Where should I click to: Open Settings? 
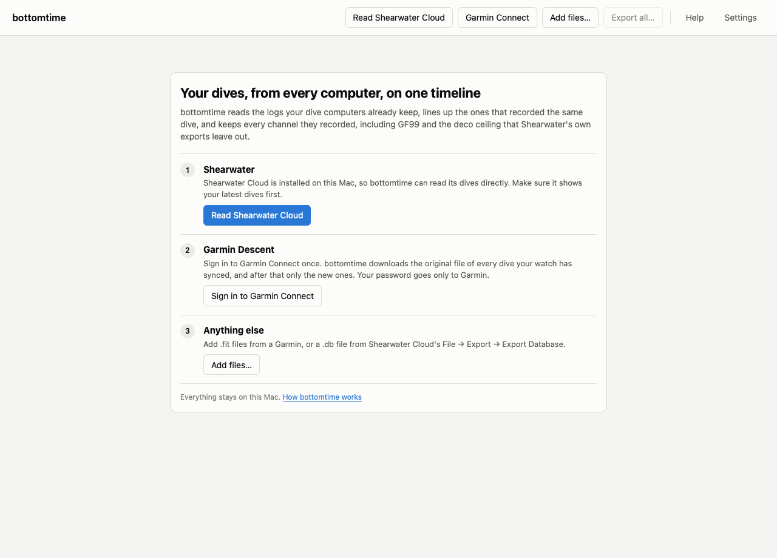tap(741, 18)
